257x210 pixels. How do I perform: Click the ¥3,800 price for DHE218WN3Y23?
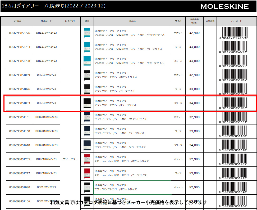tap(194, 47)
